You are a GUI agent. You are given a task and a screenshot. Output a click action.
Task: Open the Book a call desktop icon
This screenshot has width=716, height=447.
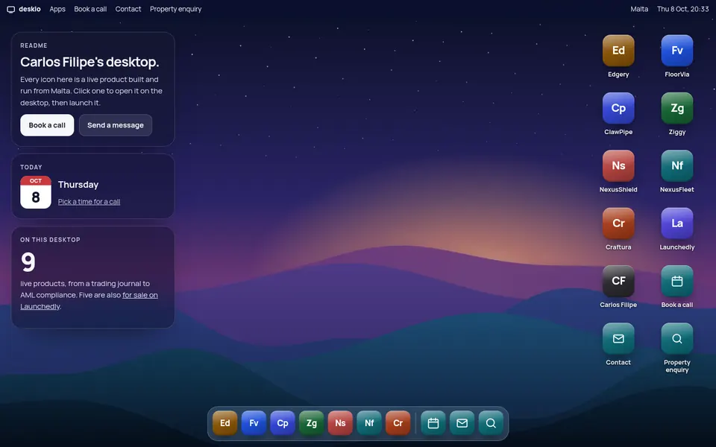pos(676,281)
